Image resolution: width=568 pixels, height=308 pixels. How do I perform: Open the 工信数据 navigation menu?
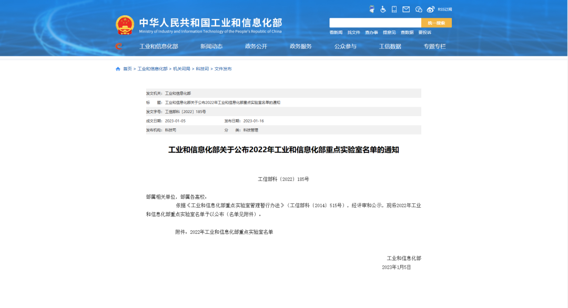[x=390, y=46]
